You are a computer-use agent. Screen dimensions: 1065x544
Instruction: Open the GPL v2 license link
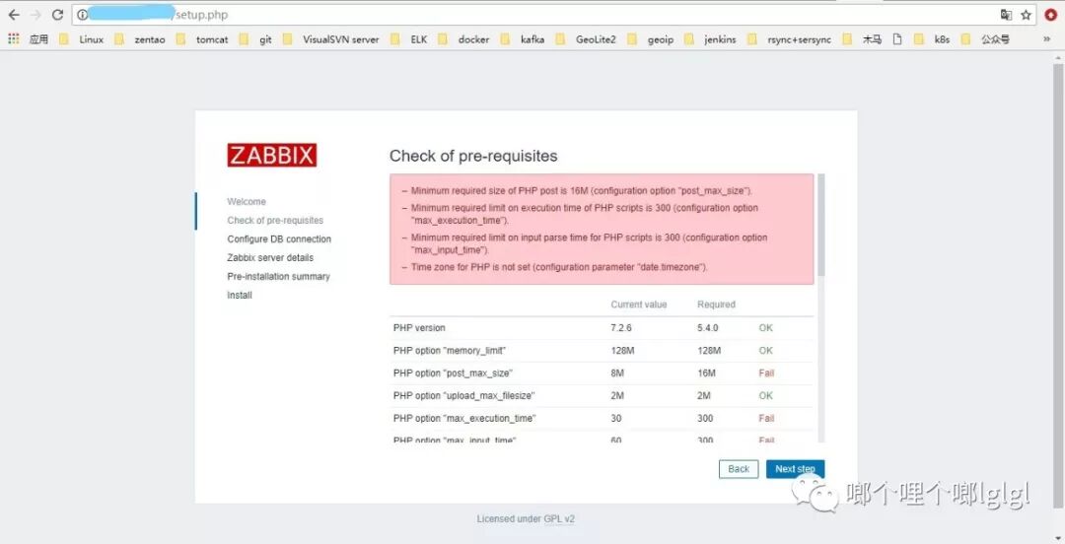tap(559, 519)
